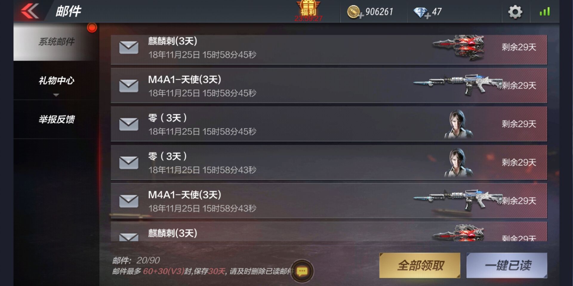Screen dimensions: 573x286
Task: Click envelope icon of M4A1-天使 15时58分43秒 mail
Action: [129, 201]
